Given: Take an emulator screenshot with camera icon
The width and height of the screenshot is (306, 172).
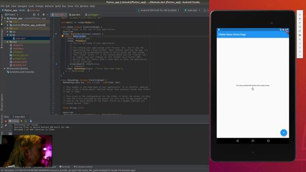Looking at the screenshot, I should click(x=300, y=35).
